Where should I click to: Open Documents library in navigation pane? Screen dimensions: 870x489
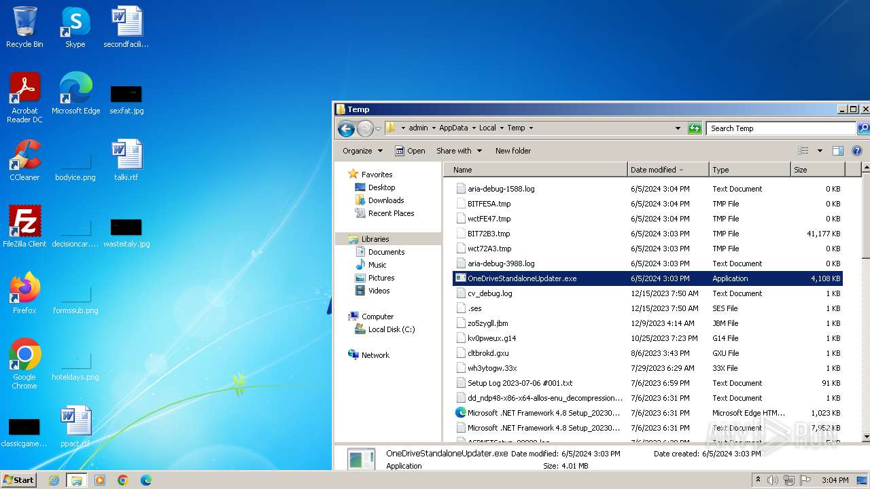380,252
